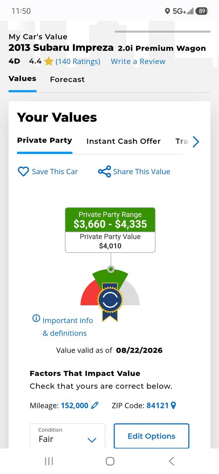Viewport: 219px width, 474px height.
Task: Open the 140 Ratings link
Action: (x=78, y=61)
